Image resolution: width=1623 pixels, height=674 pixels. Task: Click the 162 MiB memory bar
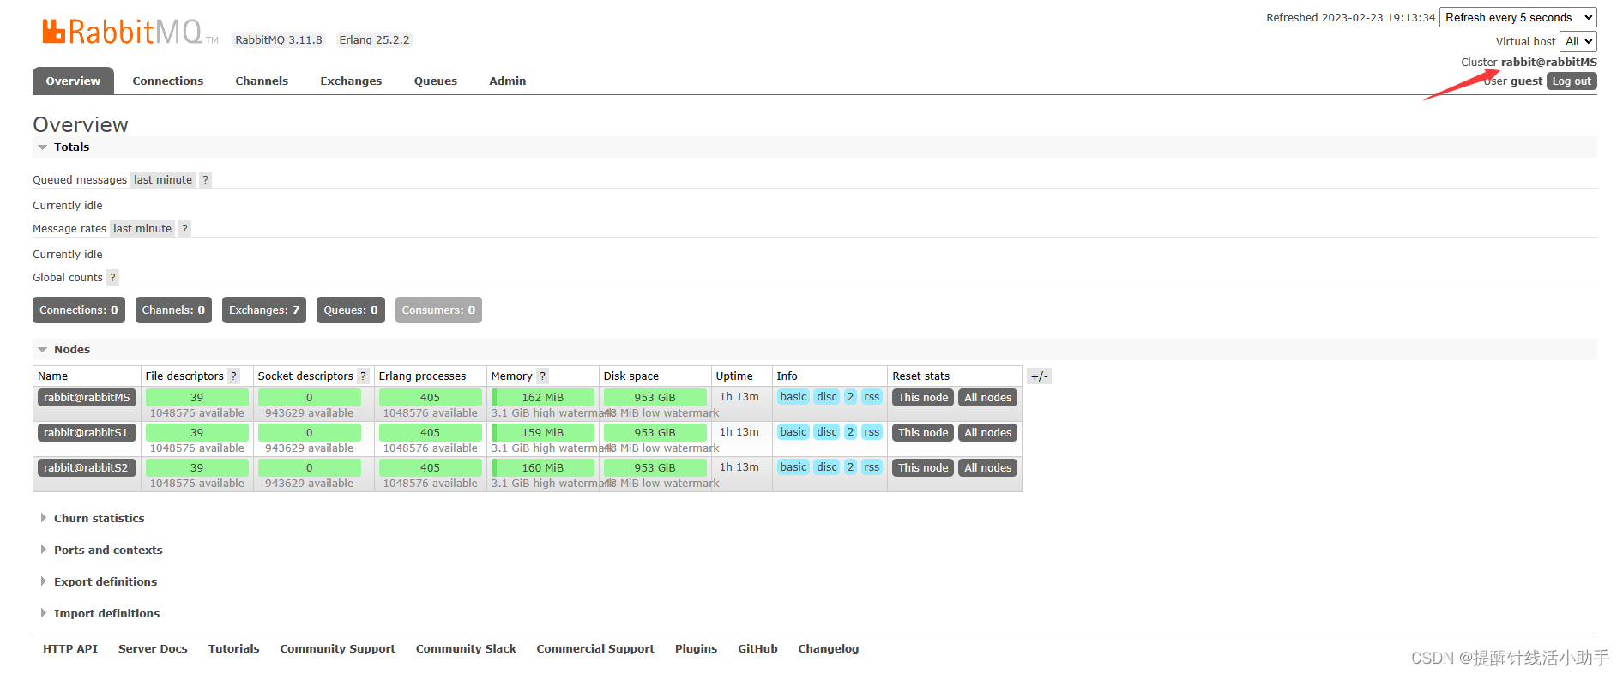pos(543,398)
